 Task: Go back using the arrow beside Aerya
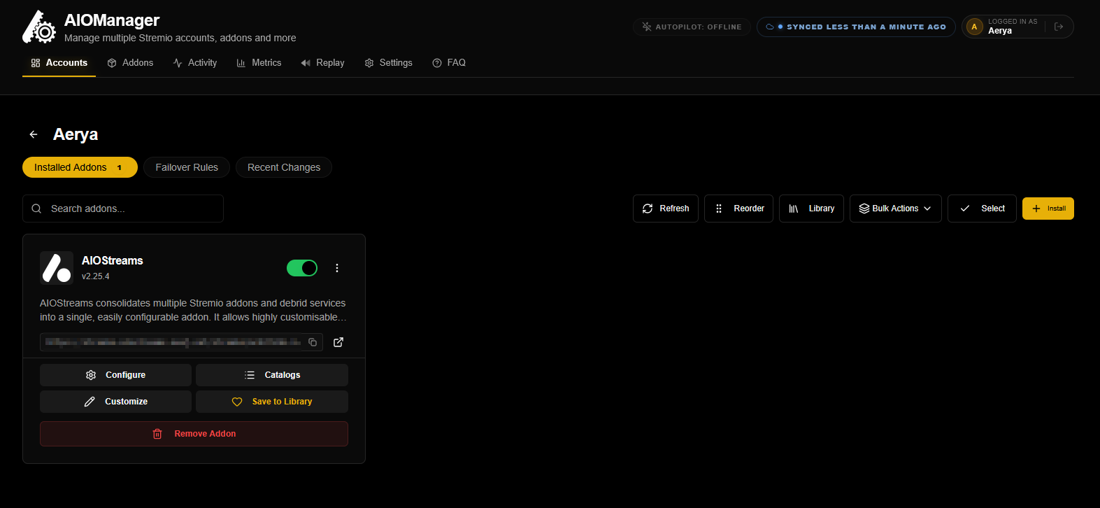[34, 134]
